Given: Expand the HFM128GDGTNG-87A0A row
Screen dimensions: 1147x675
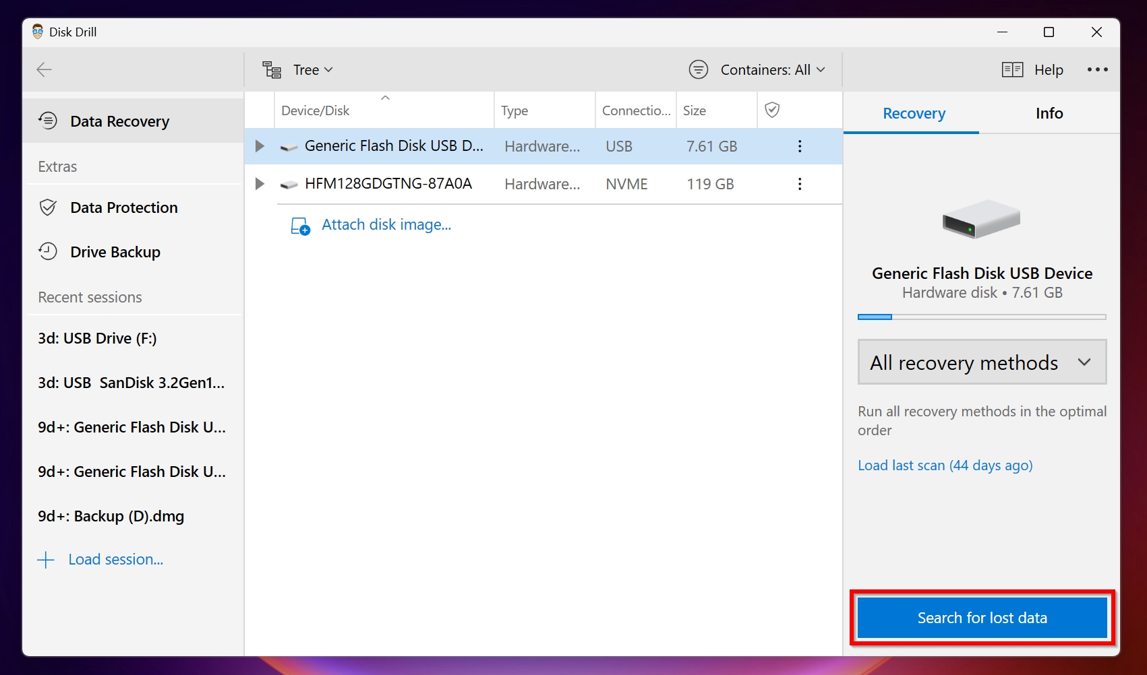Looking at the screenshot, I should pos(260,184).
